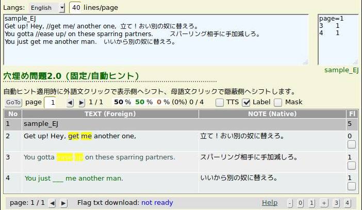The height and width of the screenshot is (210, 362).
Task: Open the Help link
Action: click(x=269, y=203)
